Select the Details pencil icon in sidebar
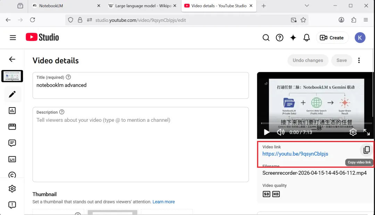 point(12,94)
